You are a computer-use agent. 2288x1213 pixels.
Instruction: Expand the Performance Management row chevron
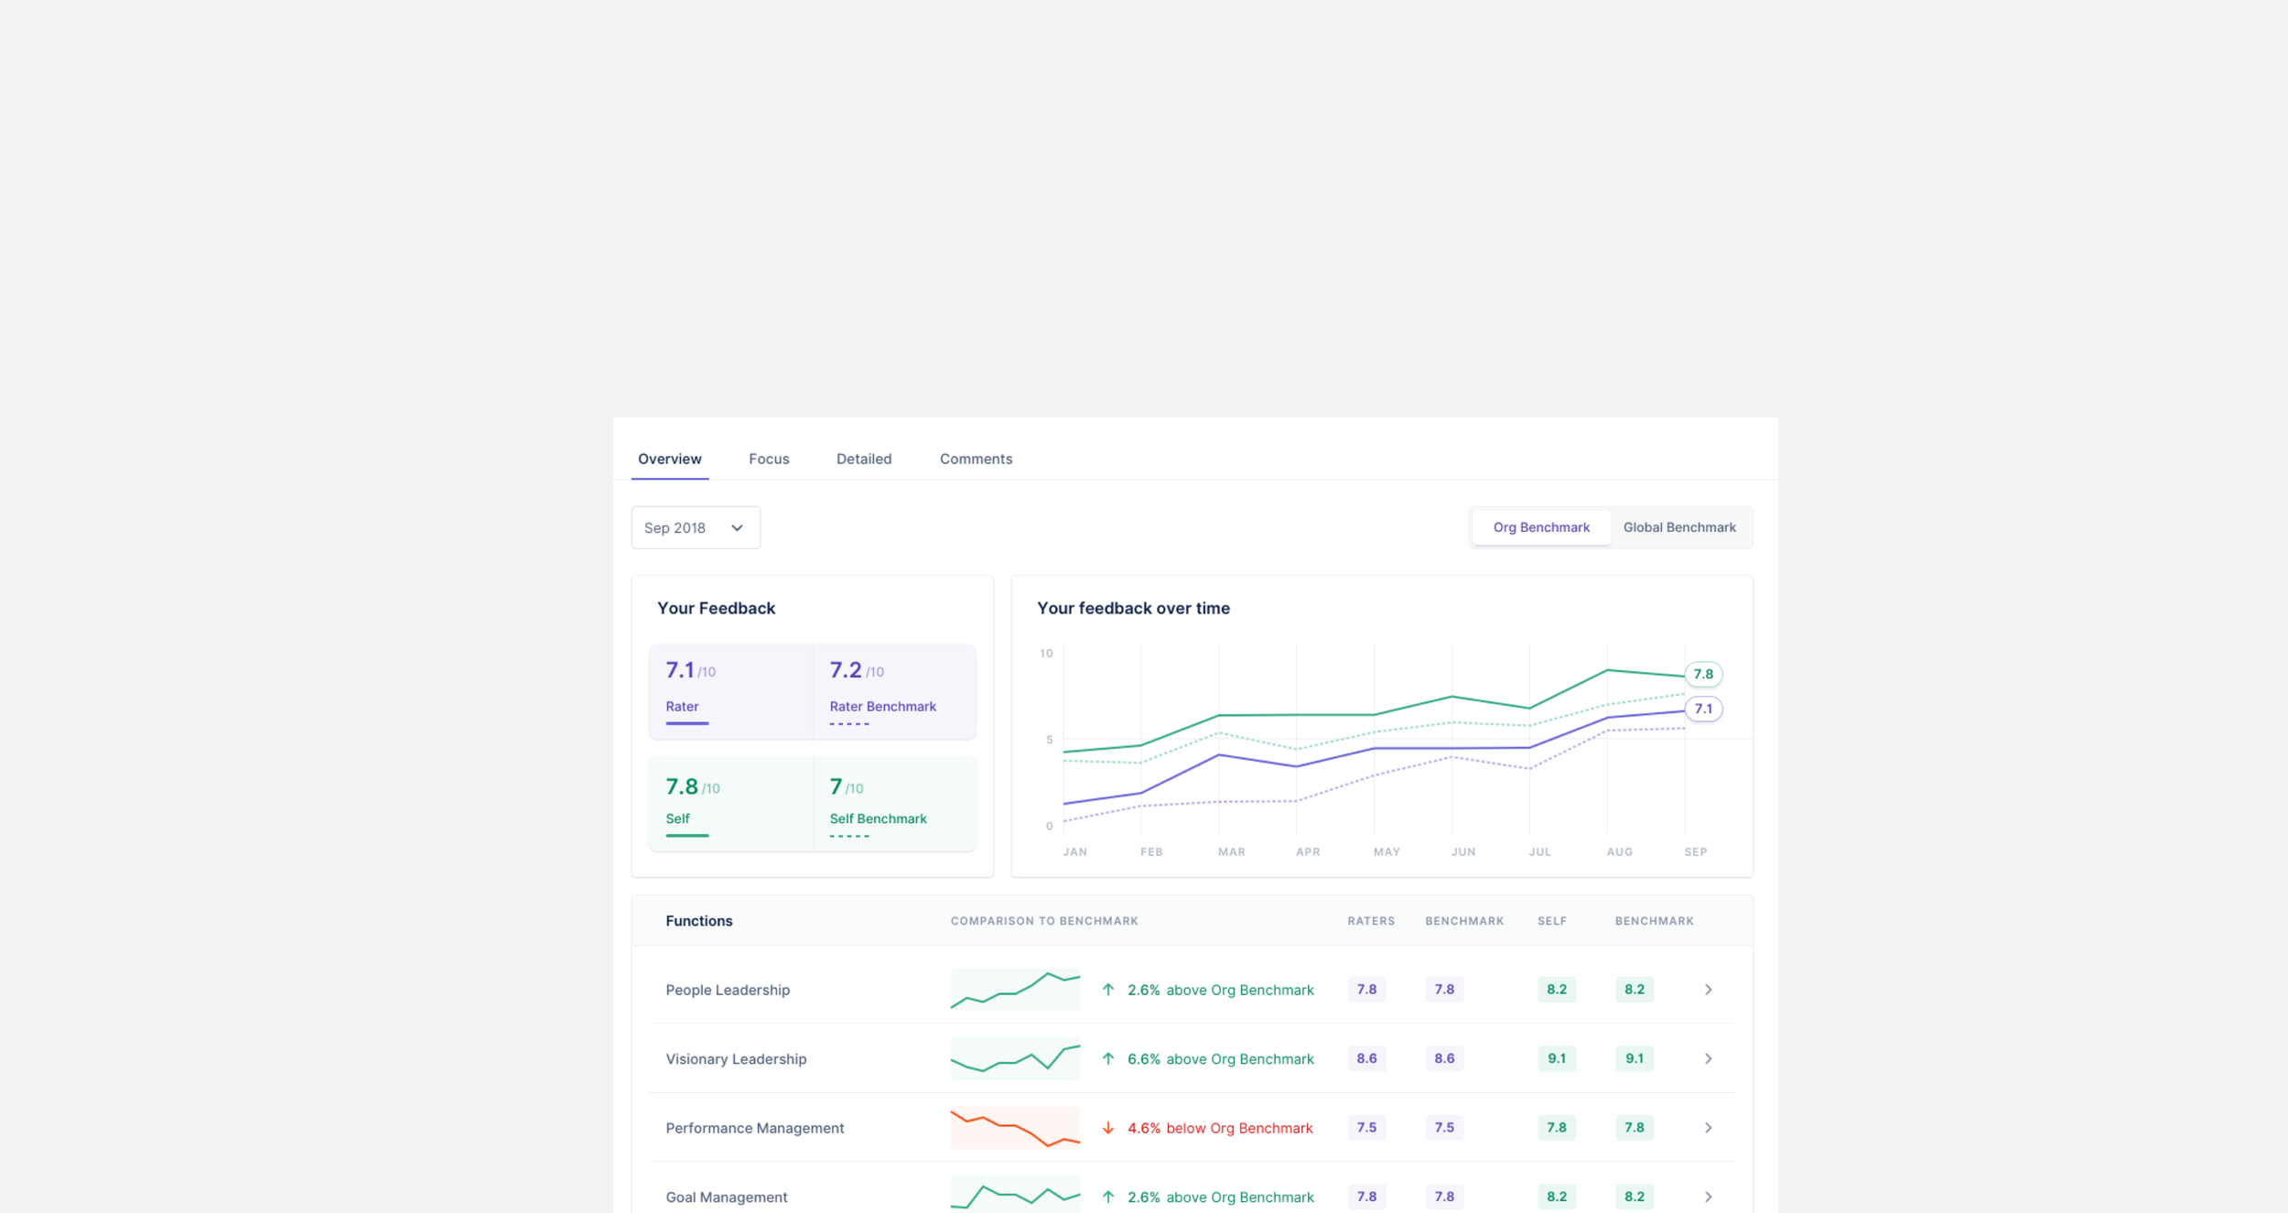click(x=1708, y=1128)
